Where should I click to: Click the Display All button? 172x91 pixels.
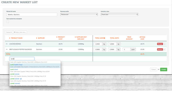(9, 32)
